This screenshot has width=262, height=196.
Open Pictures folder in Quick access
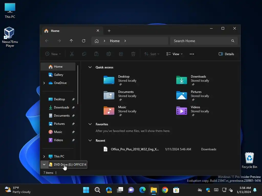193,96
